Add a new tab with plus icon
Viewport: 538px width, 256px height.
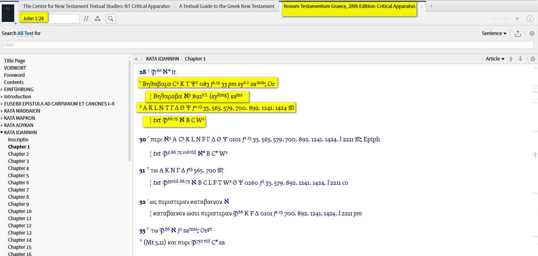click(431, 6)
